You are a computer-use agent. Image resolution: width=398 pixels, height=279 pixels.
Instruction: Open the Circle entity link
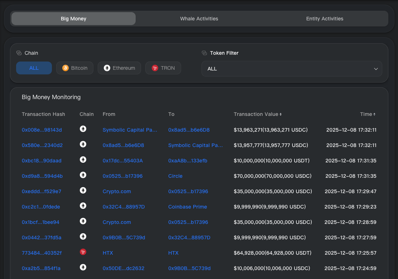[175, 176]
